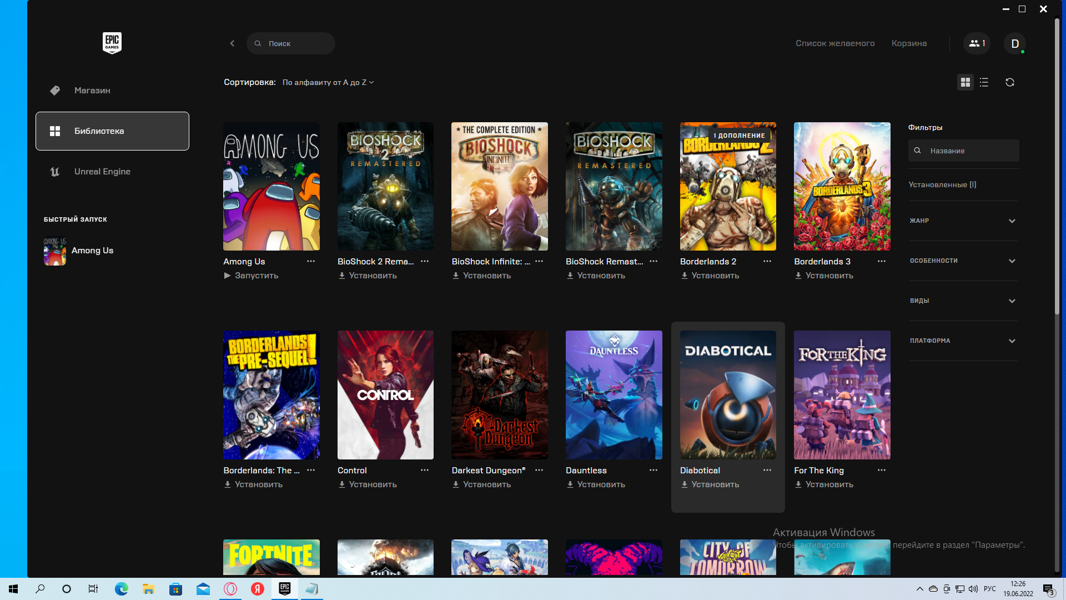
Task: Refresh the library
Action: tap(1010, 82)
